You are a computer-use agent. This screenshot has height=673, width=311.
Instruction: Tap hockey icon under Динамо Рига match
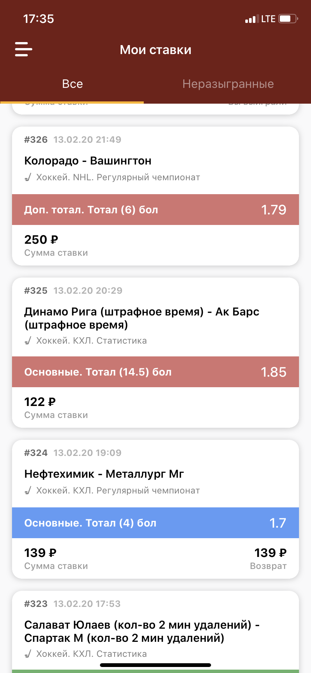[28, 341]
